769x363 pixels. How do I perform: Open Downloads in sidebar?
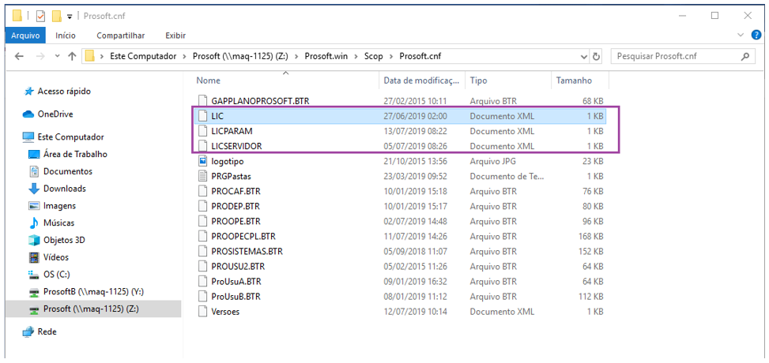coord(64,189)
